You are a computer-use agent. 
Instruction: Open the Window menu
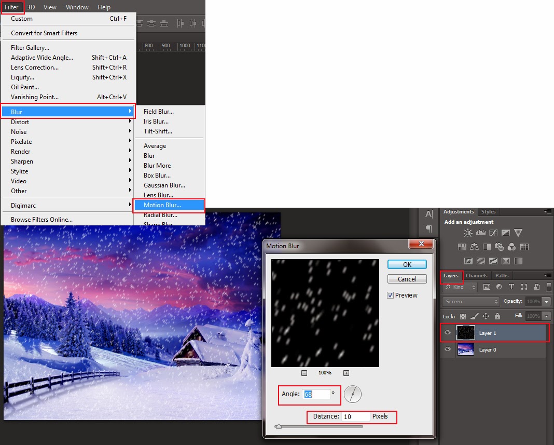pyautogui.click(x=77, y=7)
